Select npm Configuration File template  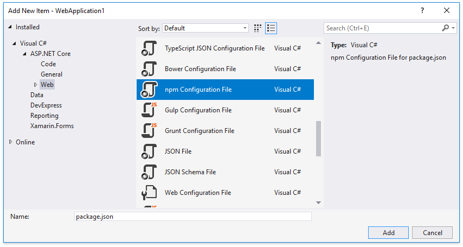pyautogui.click(x=225, y=90)
